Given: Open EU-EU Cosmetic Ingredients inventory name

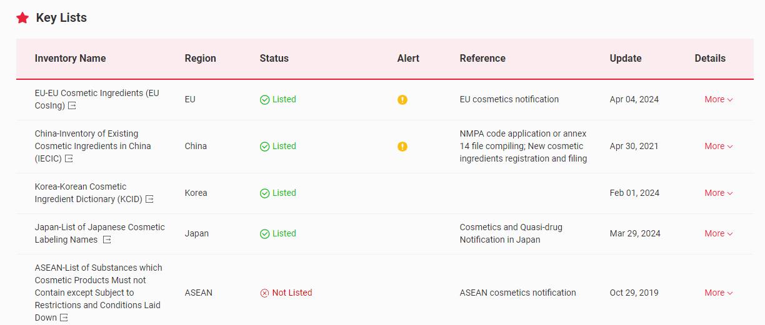Looking at the screenshot, I should 97,94.
